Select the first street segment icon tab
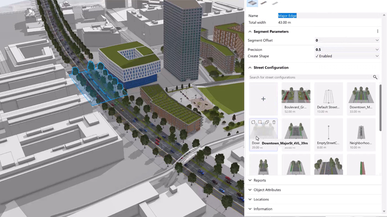Viewport: 387px width, 217px height. 252,3
